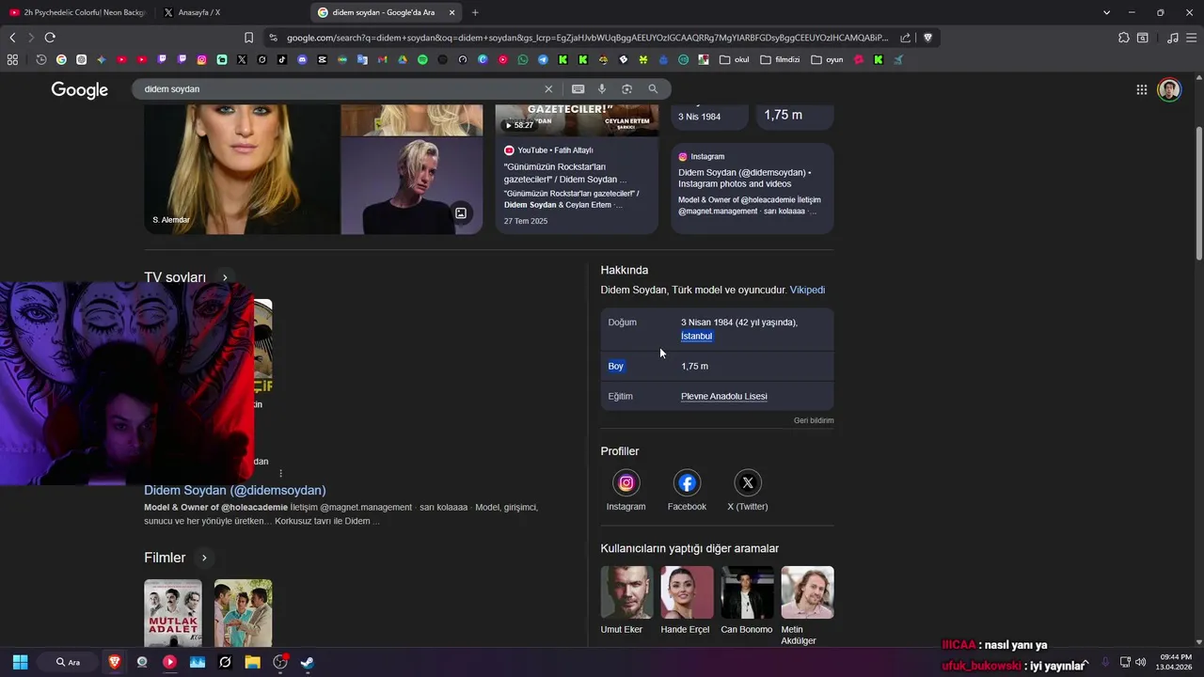Open the Discord bookmark icon

pyautogui.click(x=302, y=59)
